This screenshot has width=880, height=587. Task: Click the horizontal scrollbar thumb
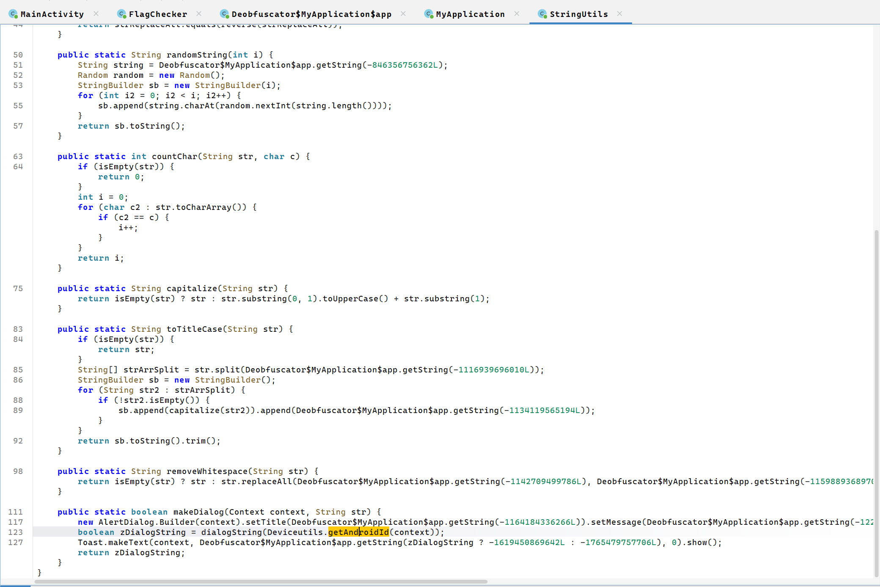(x=261, y=581)
